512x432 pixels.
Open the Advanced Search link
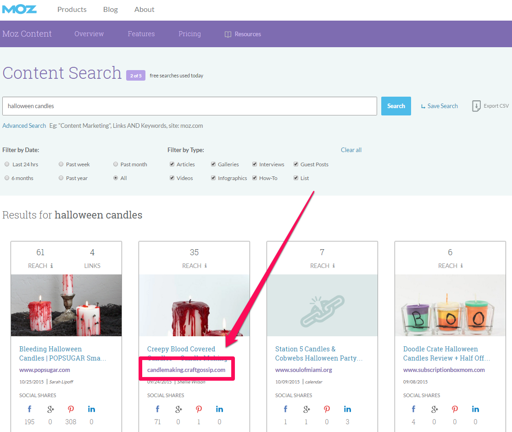(24, 126)
